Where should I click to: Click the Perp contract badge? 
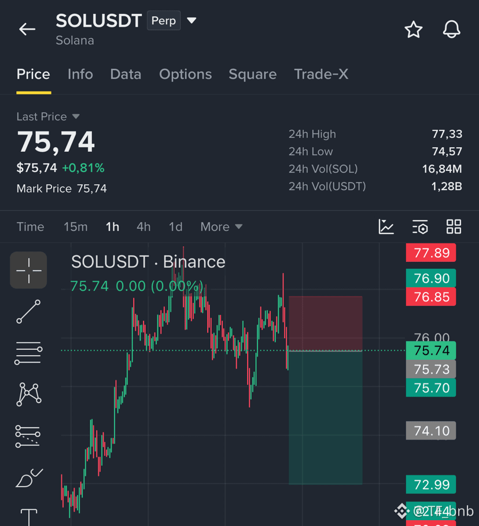tap(164, 20)
